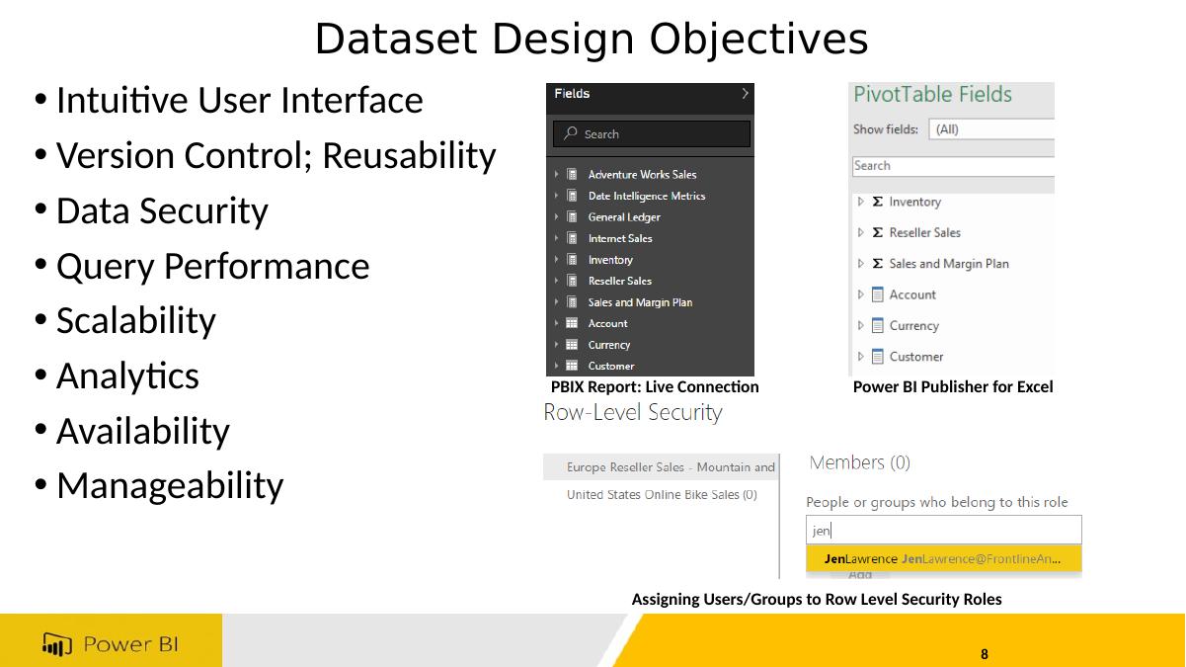Click Version Control; Reusability bullet
Image resolution: width=1186 pixels, height=667 pixels.
pos(276,155)
